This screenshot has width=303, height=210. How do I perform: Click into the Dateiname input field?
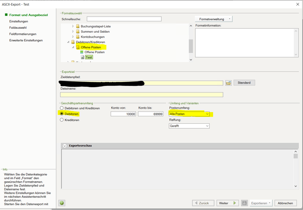pos(141,95)
